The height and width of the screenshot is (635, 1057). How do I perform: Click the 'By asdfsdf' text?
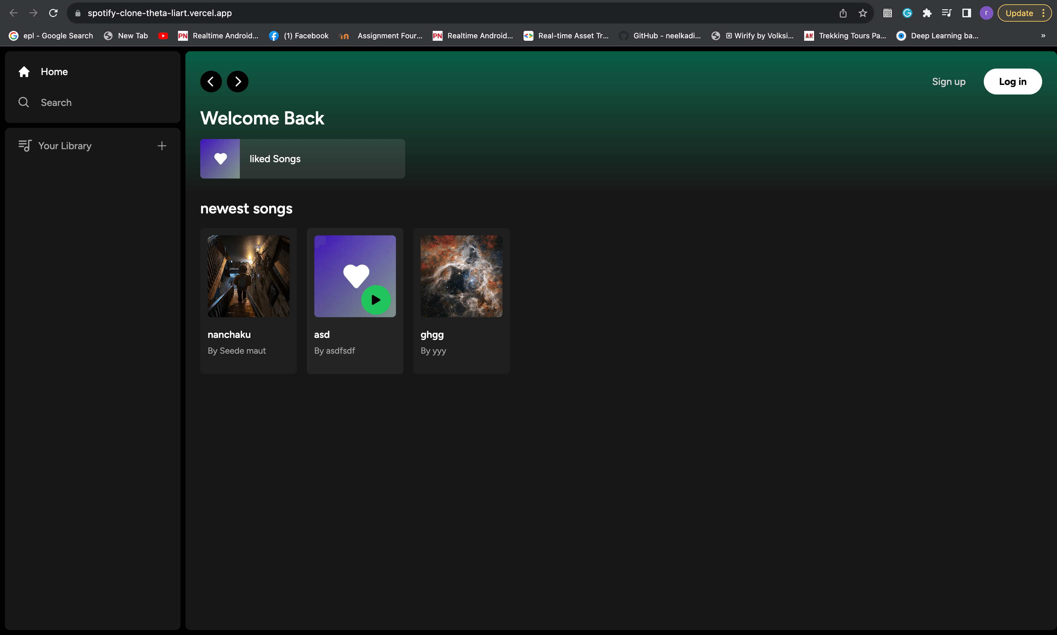point(334,351)
